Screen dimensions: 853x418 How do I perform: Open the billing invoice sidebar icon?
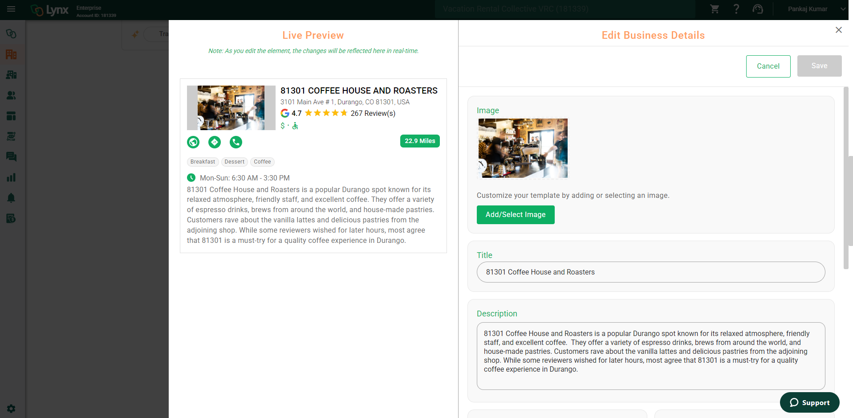point(11,218)
